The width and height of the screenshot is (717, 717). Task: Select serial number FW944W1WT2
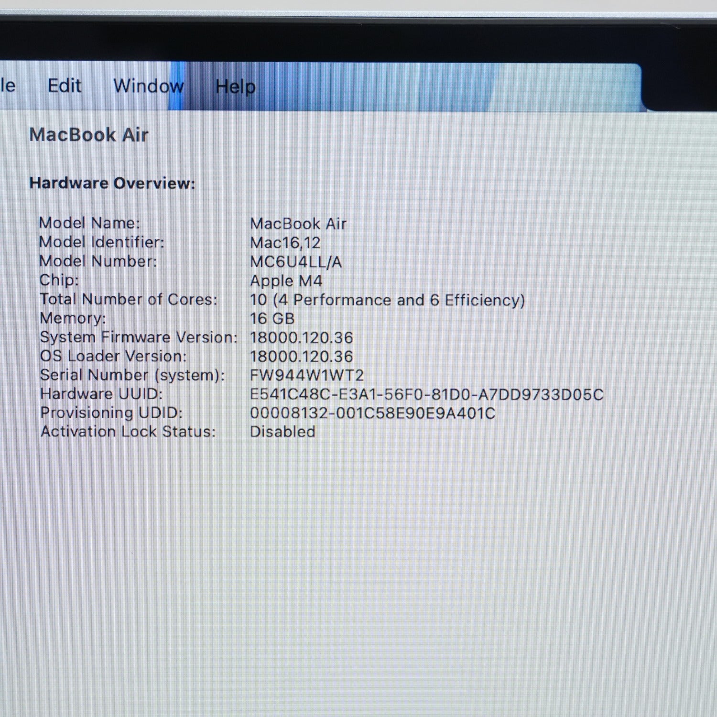307,376
